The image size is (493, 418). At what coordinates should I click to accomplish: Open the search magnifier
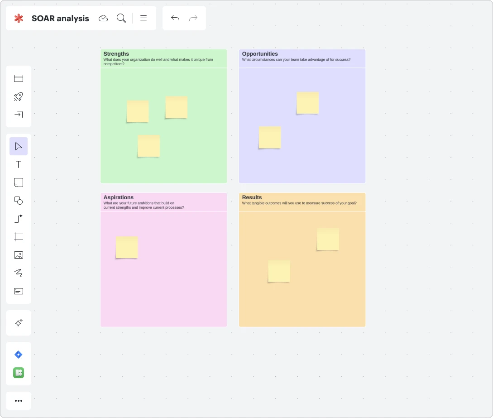[121, 18]
